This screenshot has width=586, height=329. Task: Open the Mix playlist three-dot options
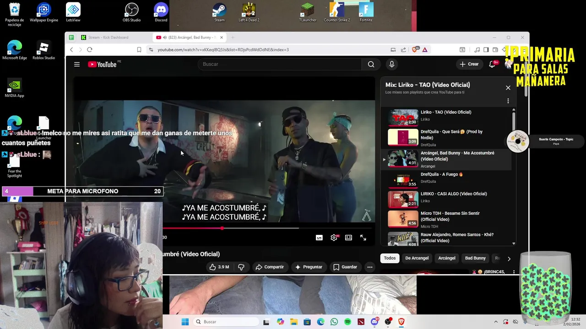(x=508, y=101)
